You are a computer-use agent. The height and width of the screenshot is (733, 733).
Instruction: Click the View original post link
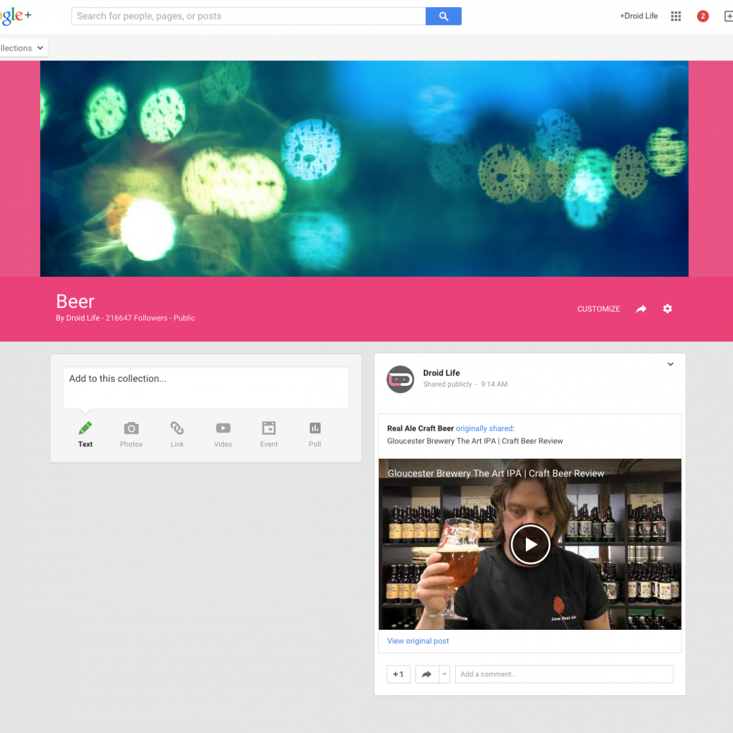pos(418,641)
